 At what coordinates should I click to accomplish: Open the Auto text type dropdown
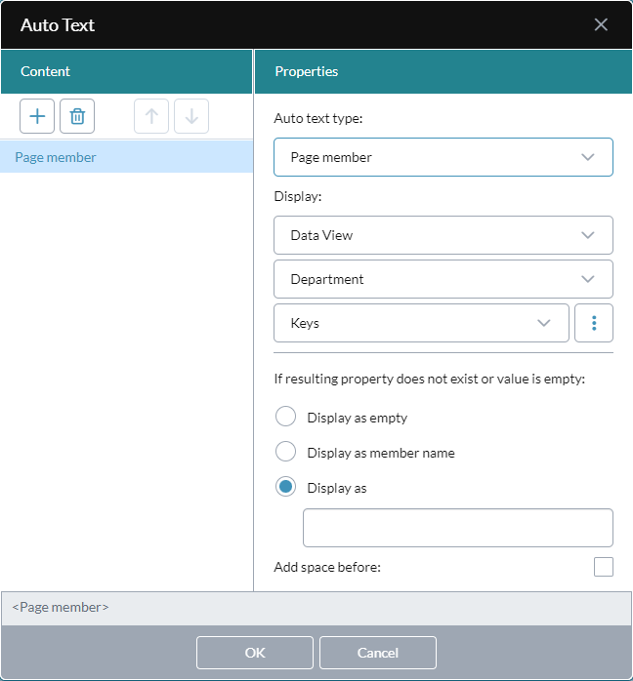click(x=443, y=157)
